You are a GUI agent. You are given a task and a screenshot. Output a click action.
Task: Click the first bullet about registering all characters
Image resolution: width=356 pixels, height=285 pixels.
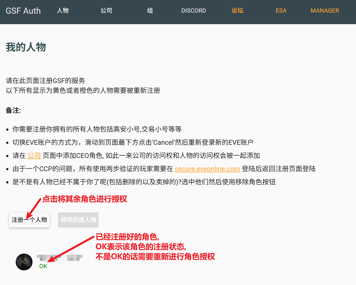[97, 129]
